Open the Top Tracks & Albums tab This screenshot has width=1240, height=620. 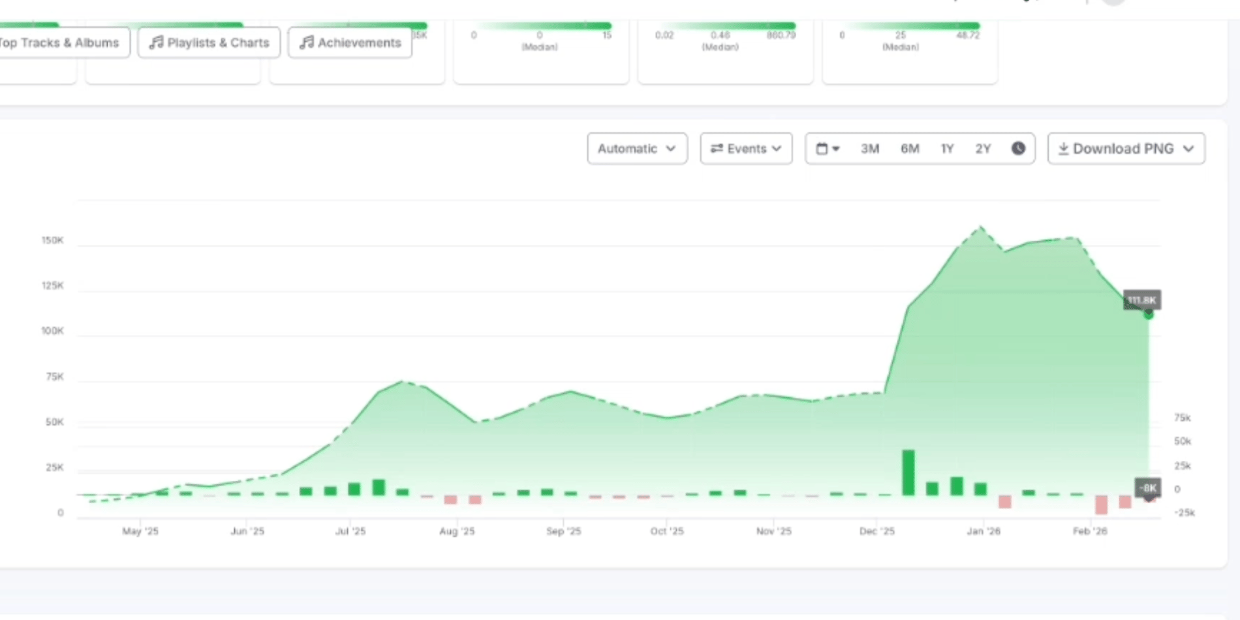[60, 42]
